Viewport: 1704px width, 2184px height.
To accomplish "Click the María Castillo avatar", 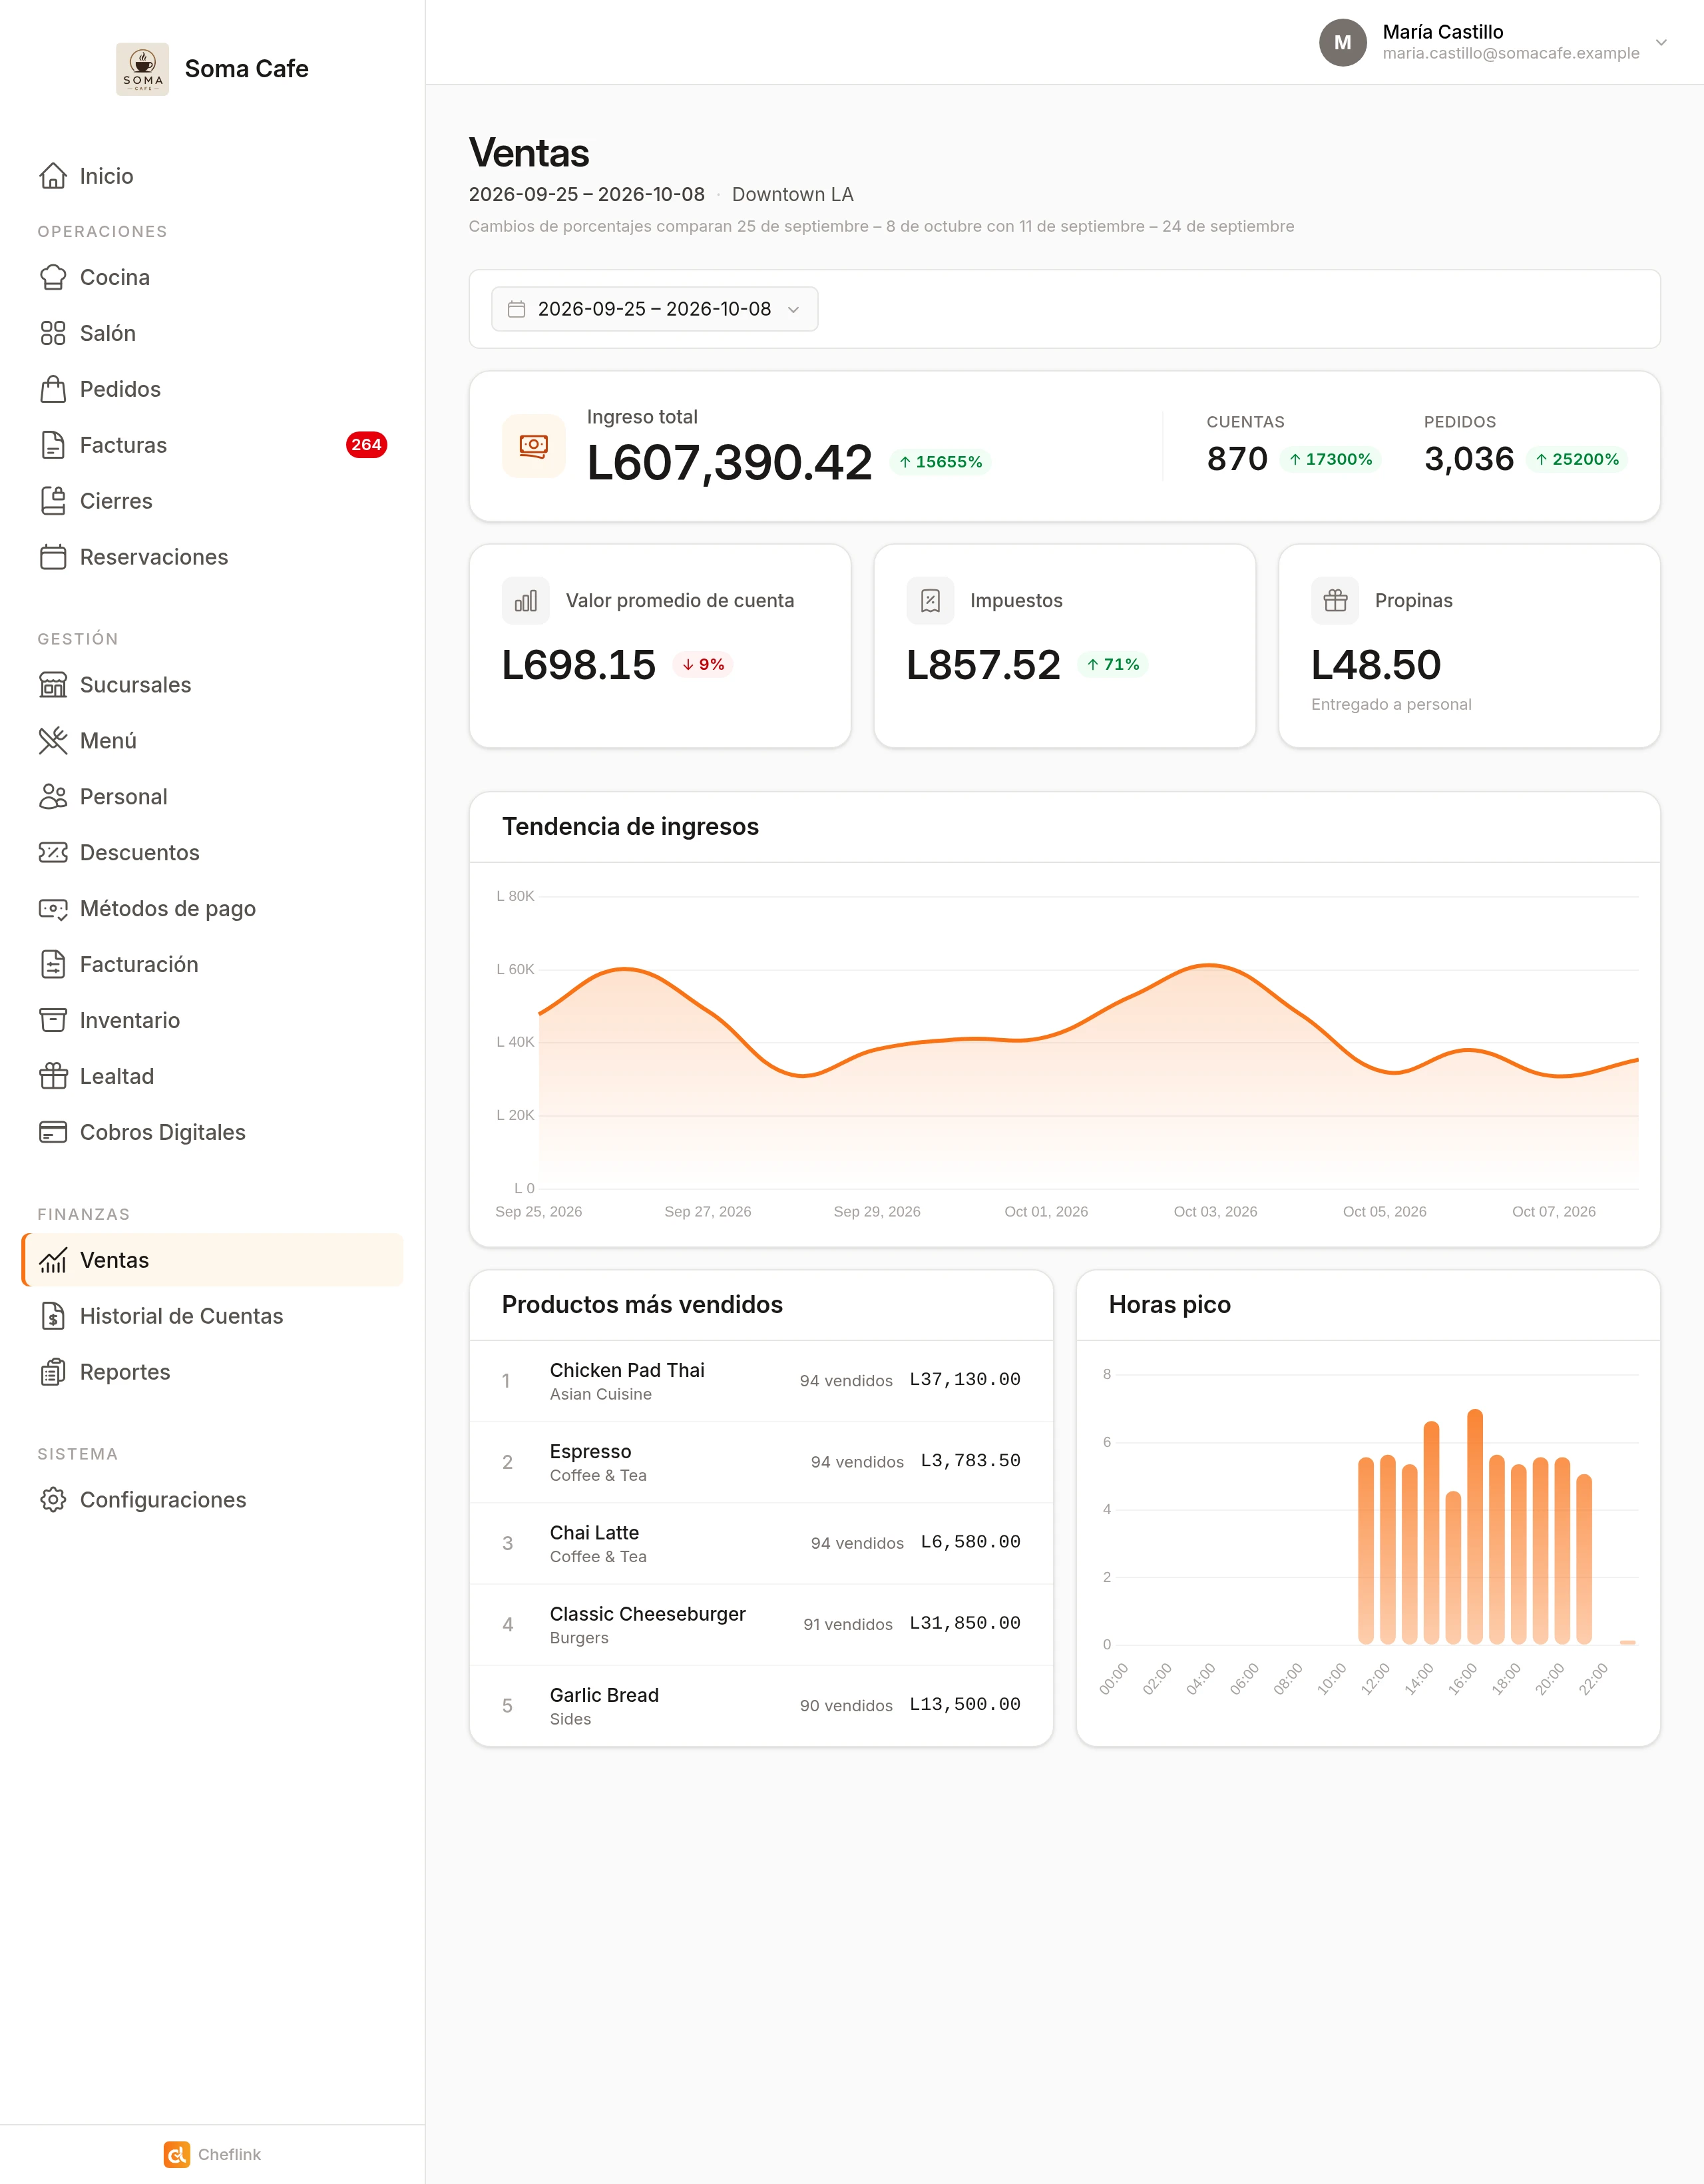I will coord(1342,42).
